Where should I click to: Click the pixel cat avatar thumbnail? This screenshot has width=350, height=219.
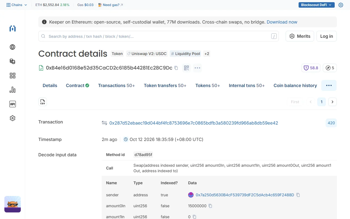coord(13,204)
